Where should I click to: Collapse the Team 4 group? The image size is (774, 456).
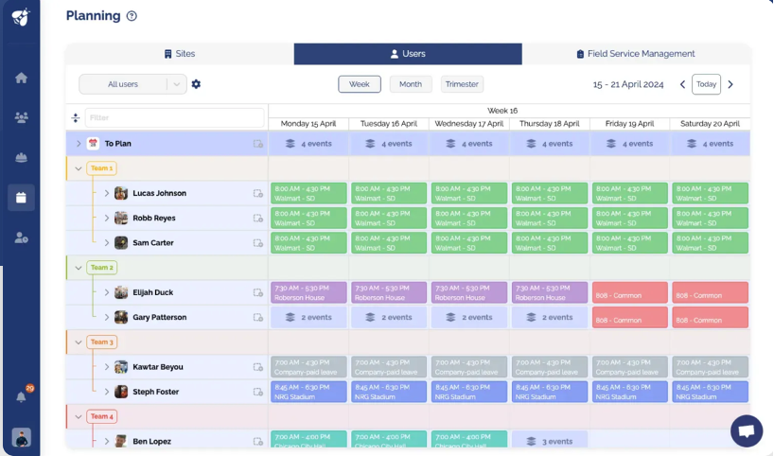click(78, 416)
